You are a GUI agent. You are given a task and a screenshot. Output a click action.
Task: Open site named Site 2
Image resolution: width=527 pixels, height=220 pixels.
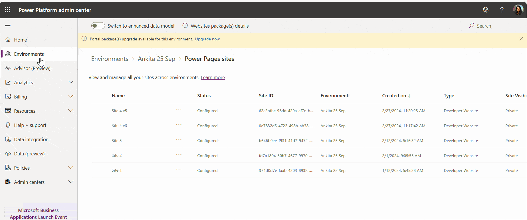click(117, 155)
